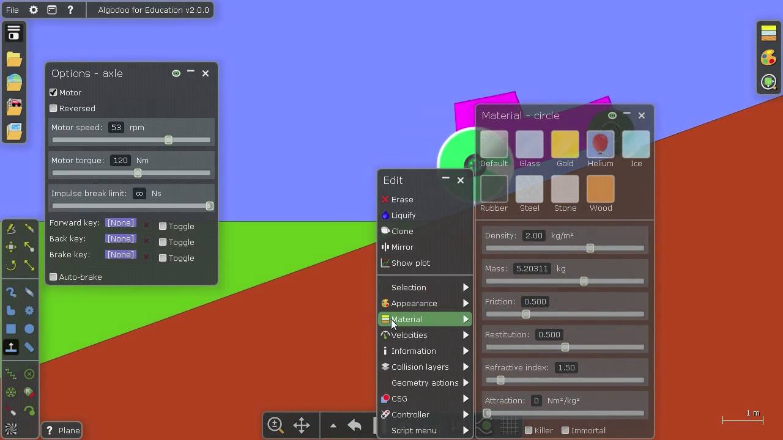783x440 pixels.
Task: Enable Toggle for Brake key
Action: tap(163, 258)
